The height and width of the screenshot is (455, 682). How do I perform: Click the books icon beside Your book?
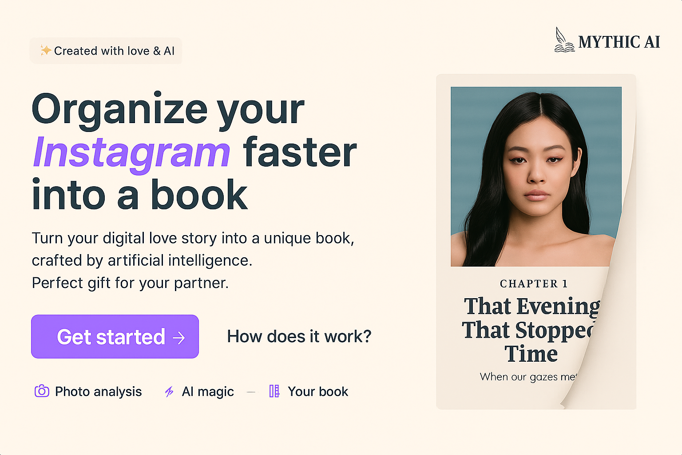click(x=274, y=391)
